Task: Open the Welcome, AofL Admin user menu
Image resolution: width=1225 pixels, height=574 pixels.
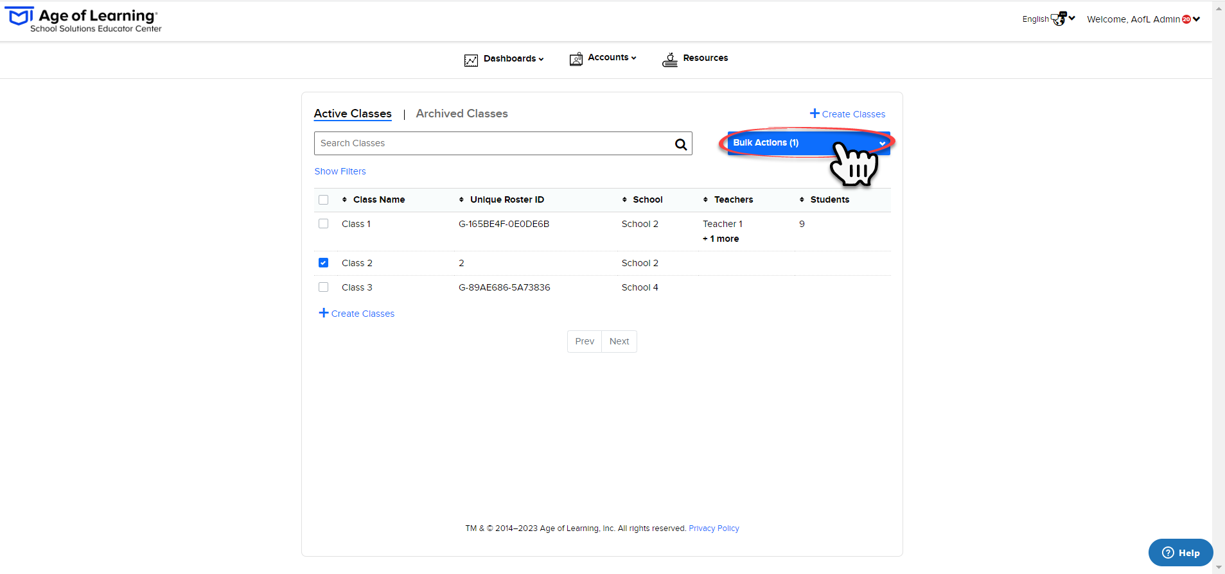Action: [x=1143, y=19]
